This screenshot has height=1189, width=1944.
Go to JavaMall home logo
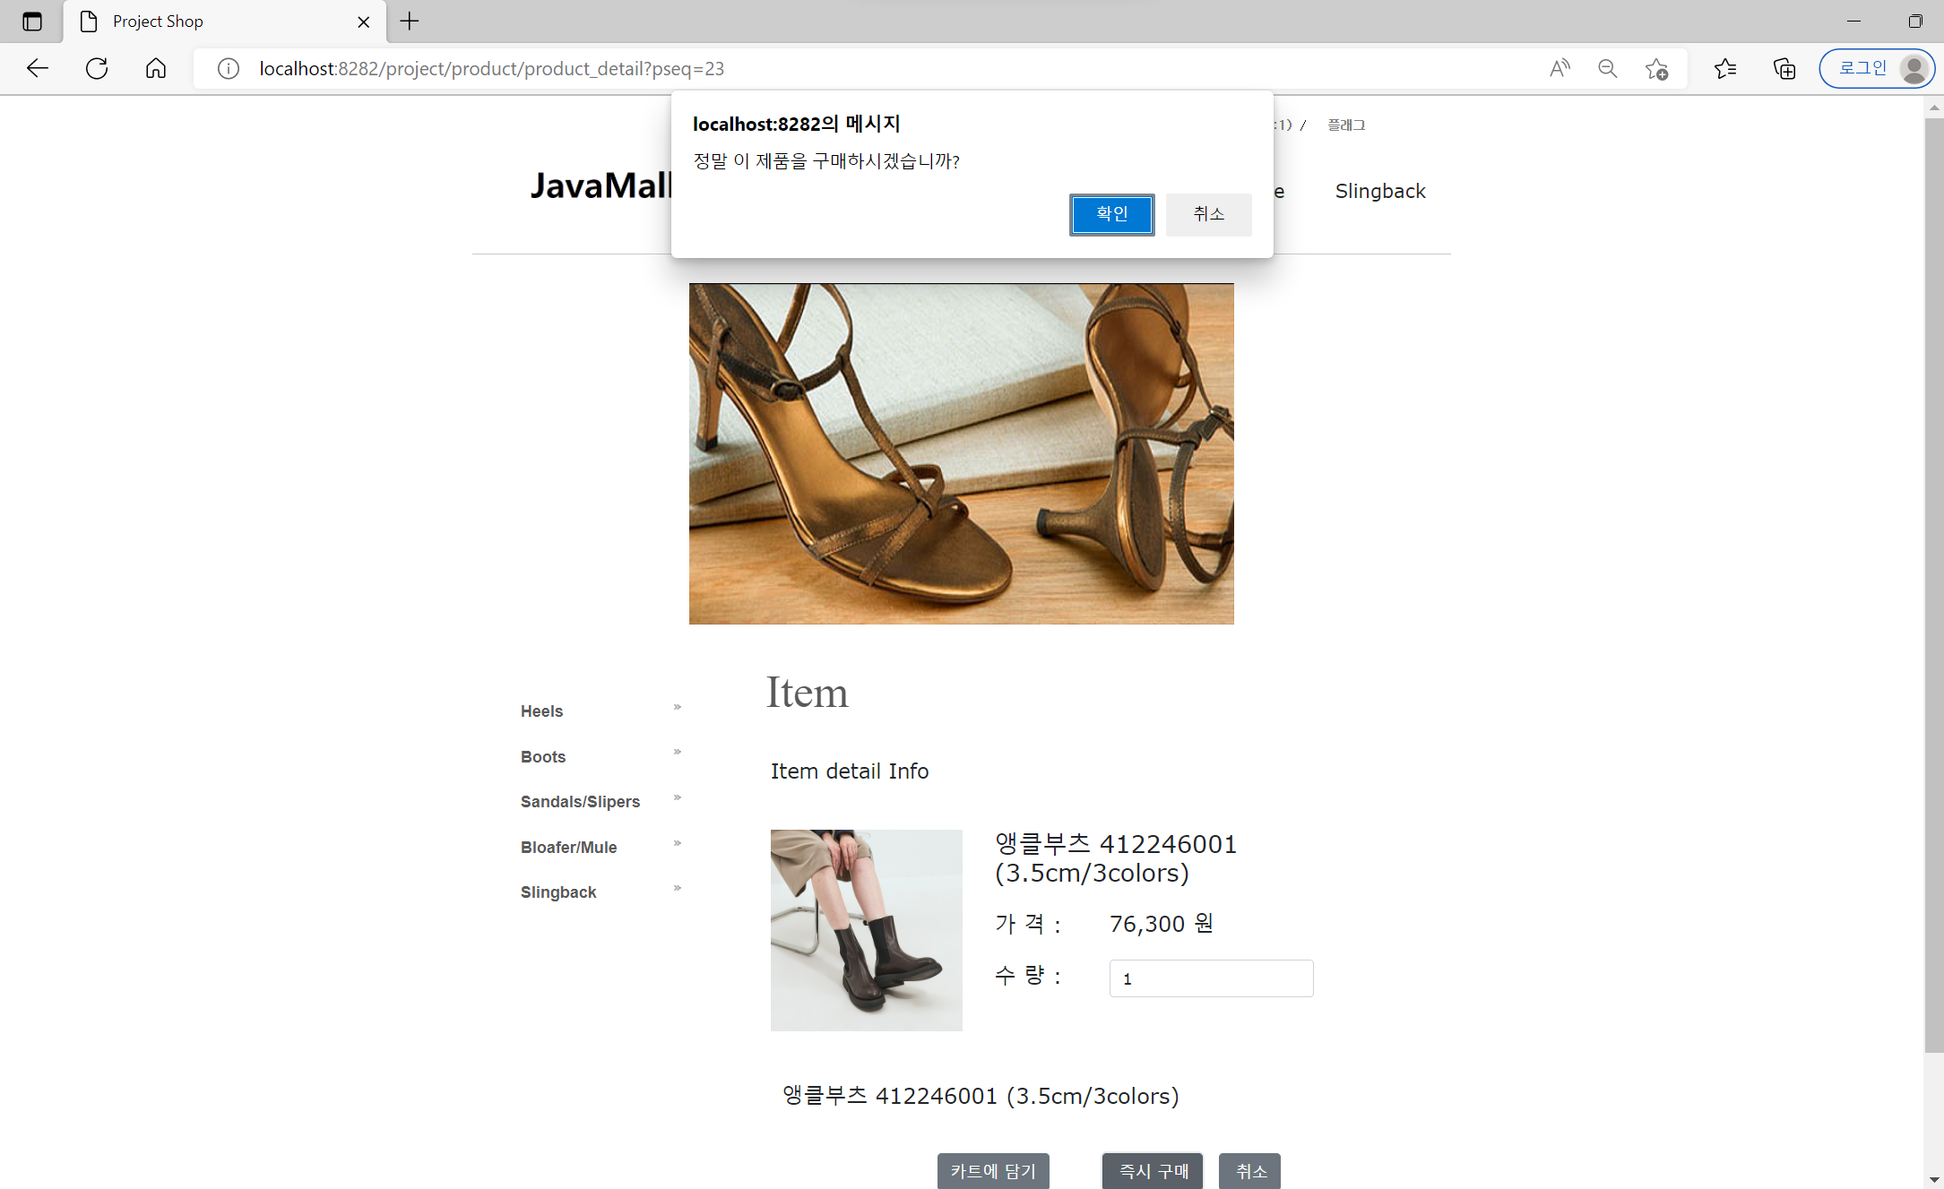pos(600,185)
